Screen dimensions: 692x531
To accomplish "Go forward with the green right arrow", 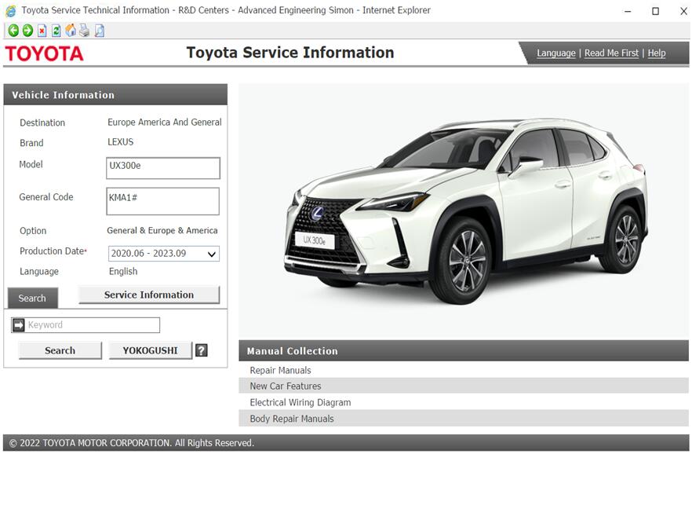I will pos(27,31).
